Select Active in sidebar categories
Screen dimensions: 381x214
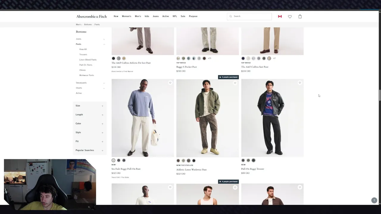pyautogui.click(x=79, y=93)
